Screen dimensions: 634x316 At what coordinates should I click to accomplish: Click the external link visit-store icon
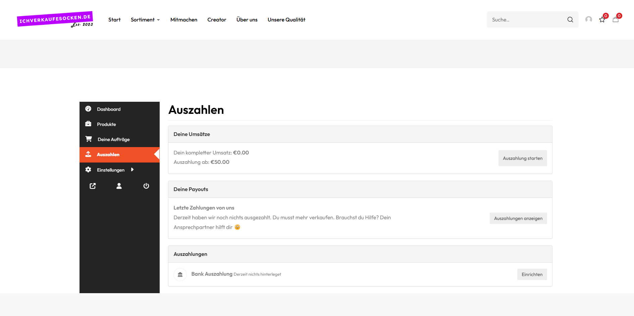pos(93,186)
